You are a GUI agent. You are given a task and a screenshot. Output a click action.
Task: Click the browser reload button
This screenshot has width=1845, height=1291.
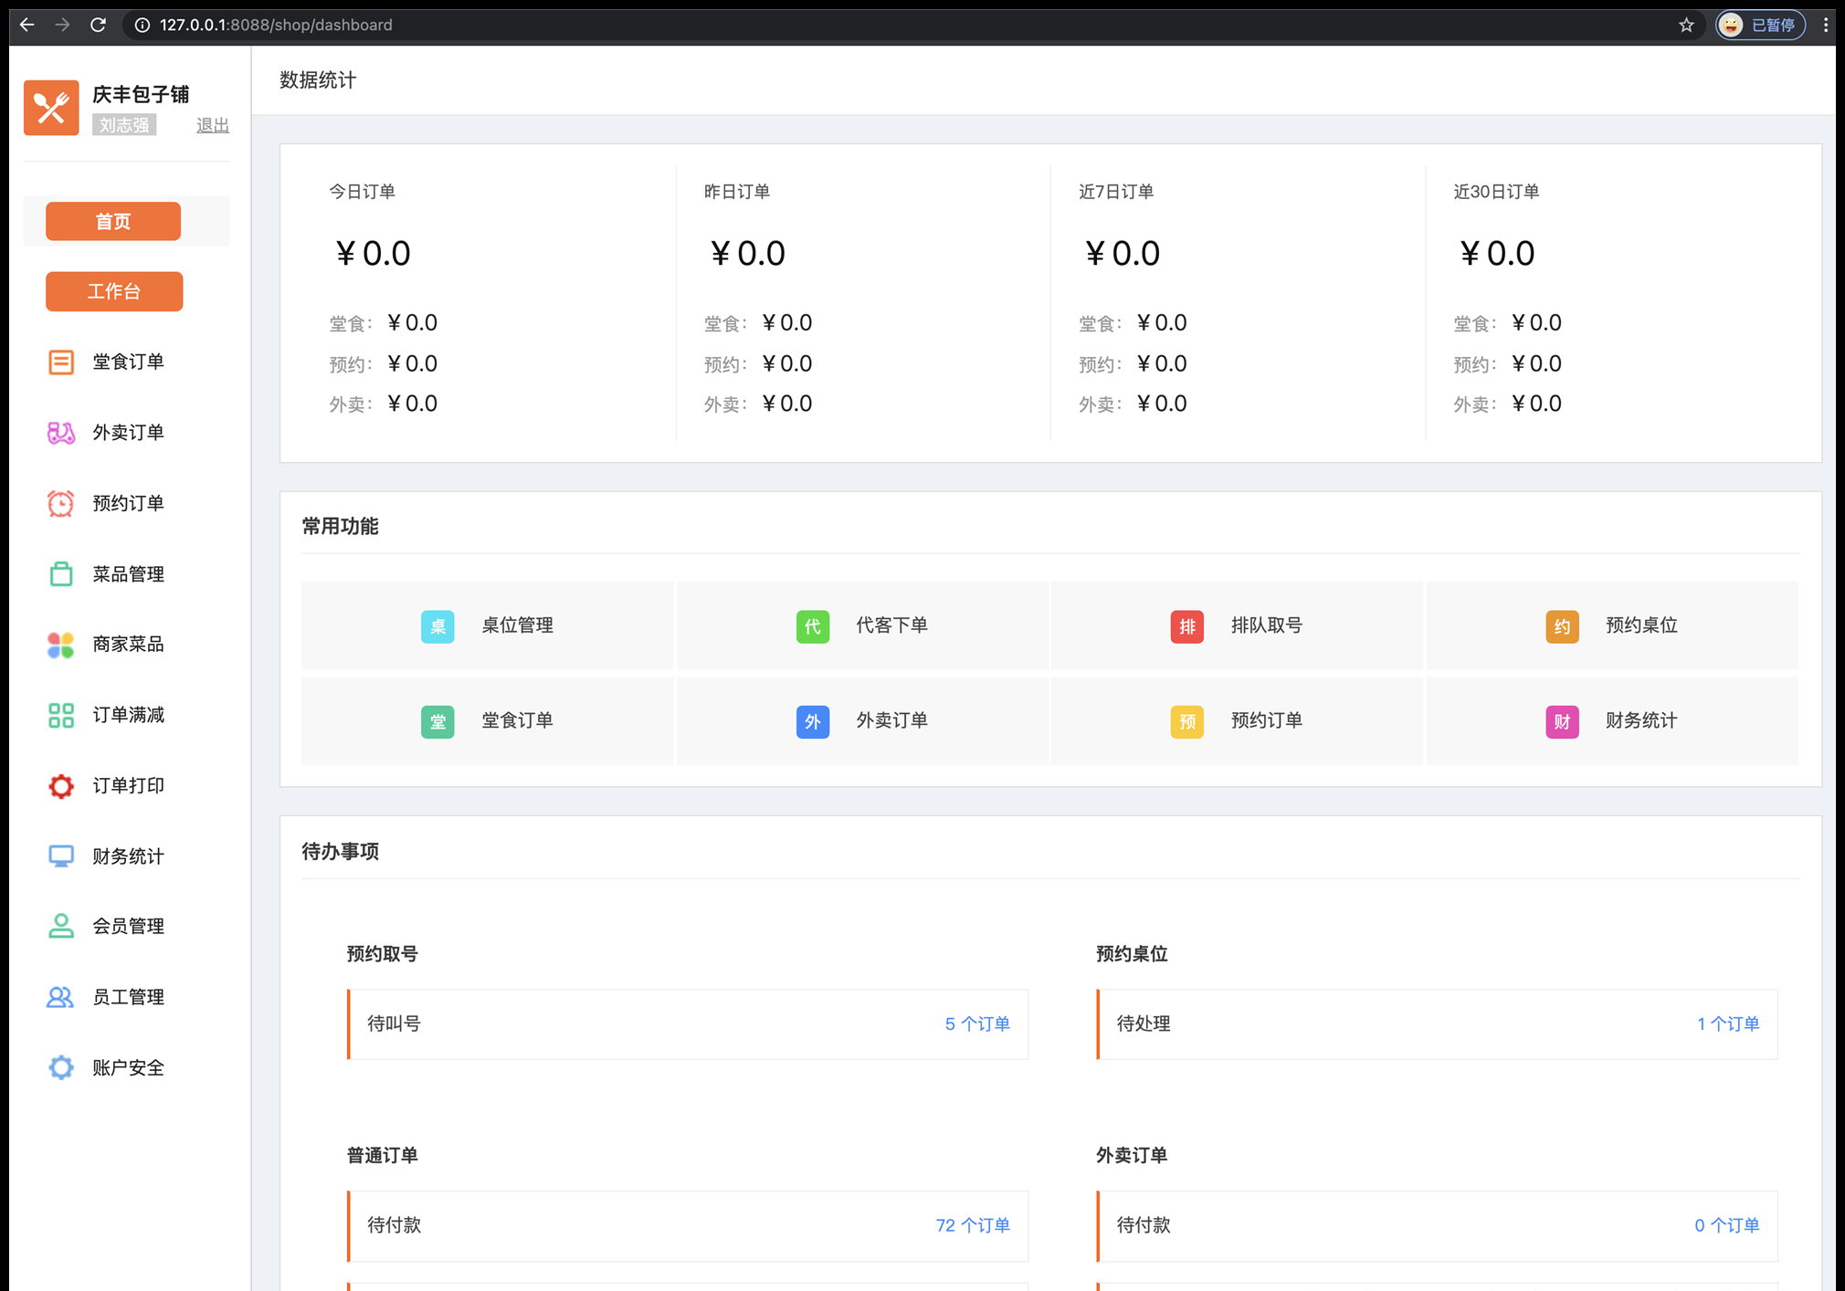(x=98, y=25)
